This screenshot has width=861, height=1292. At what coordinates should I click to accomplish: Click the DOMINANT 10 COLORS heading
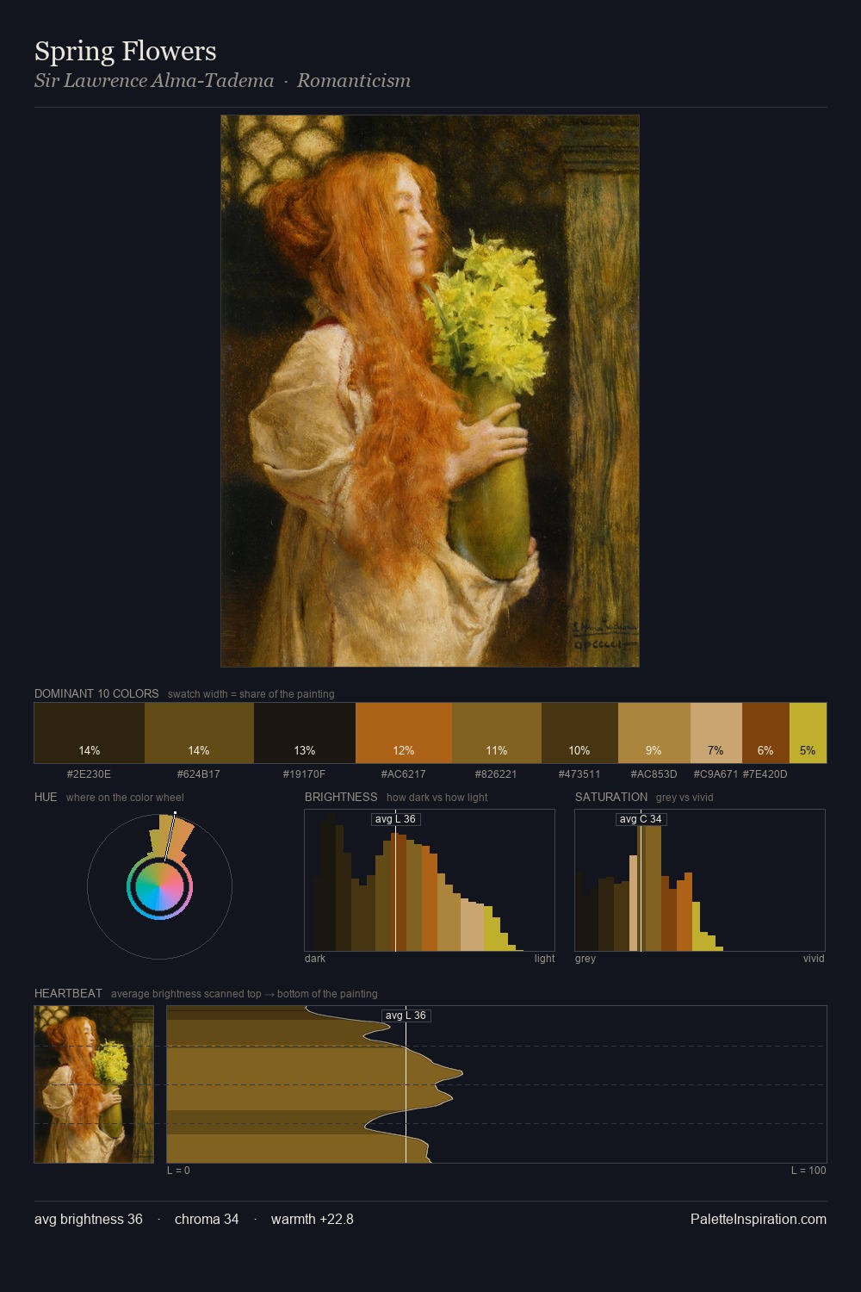coord(96,693)
